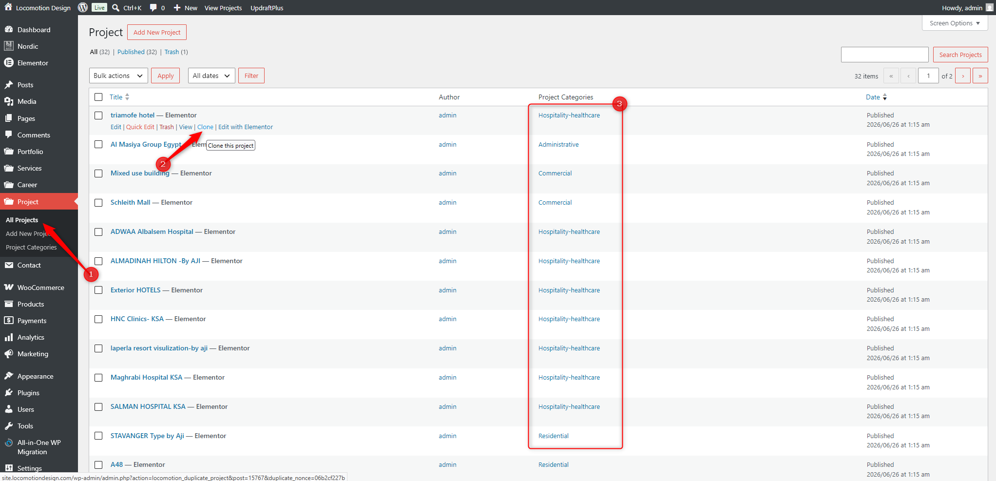Show Trash projects filter
This screenshot has width=996, height=481.
(x=172, y=52)
